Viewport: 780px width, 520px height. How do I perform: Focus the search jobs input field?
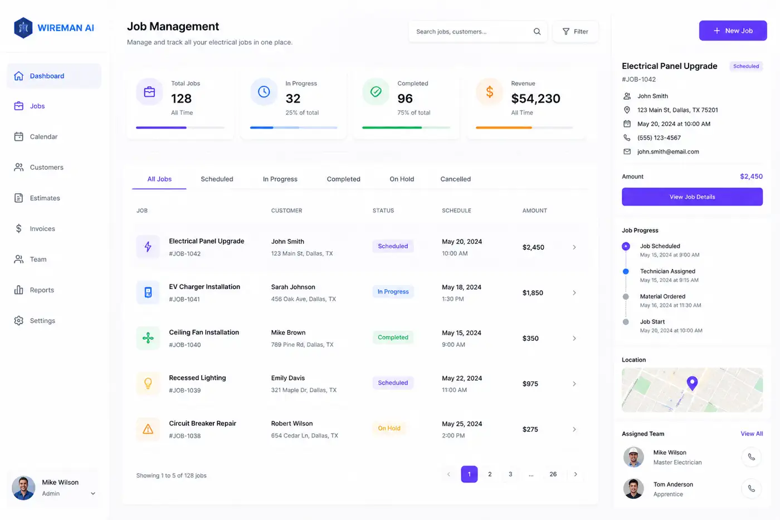477,32
